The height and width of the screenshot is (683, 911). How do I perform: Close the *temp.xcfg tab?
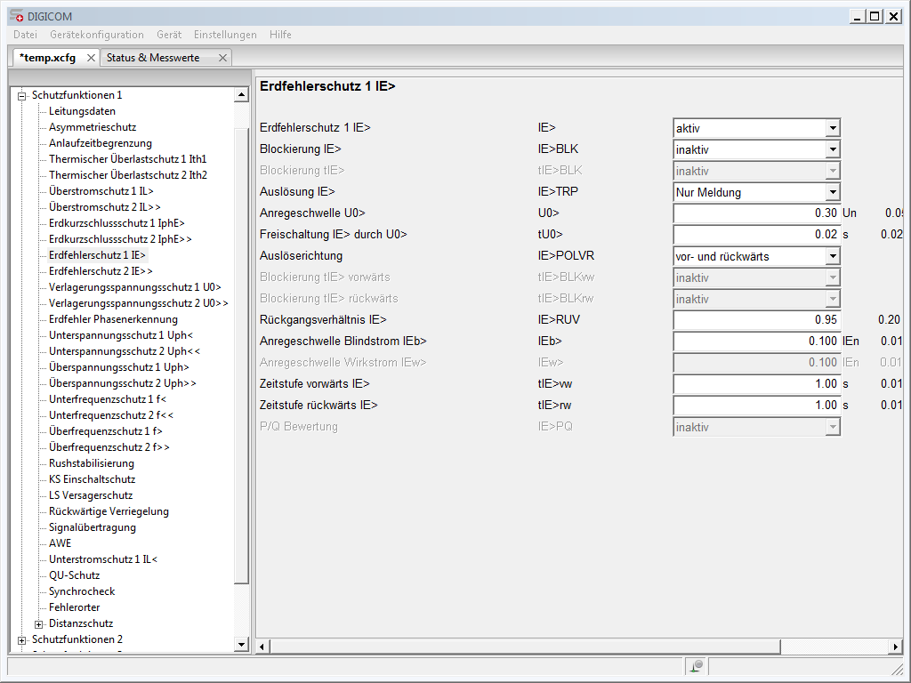89,55
